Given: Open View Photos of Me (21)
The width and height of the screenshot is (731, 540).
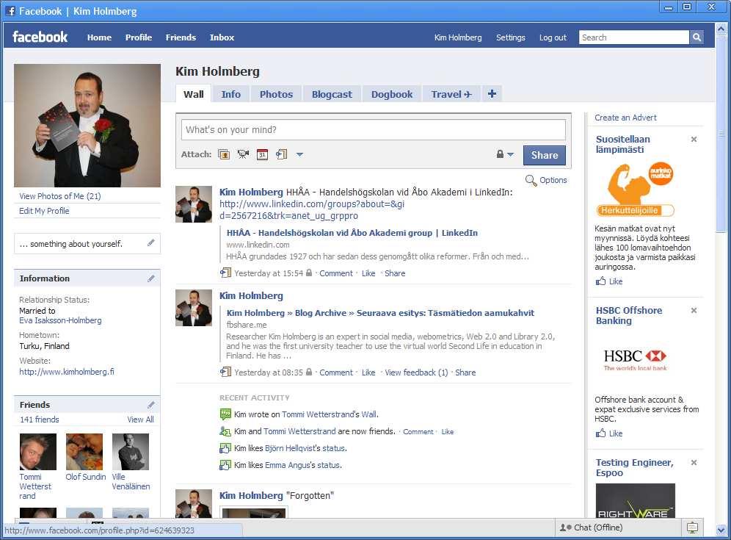Looking at the screenshot, I should click(59, 196).
